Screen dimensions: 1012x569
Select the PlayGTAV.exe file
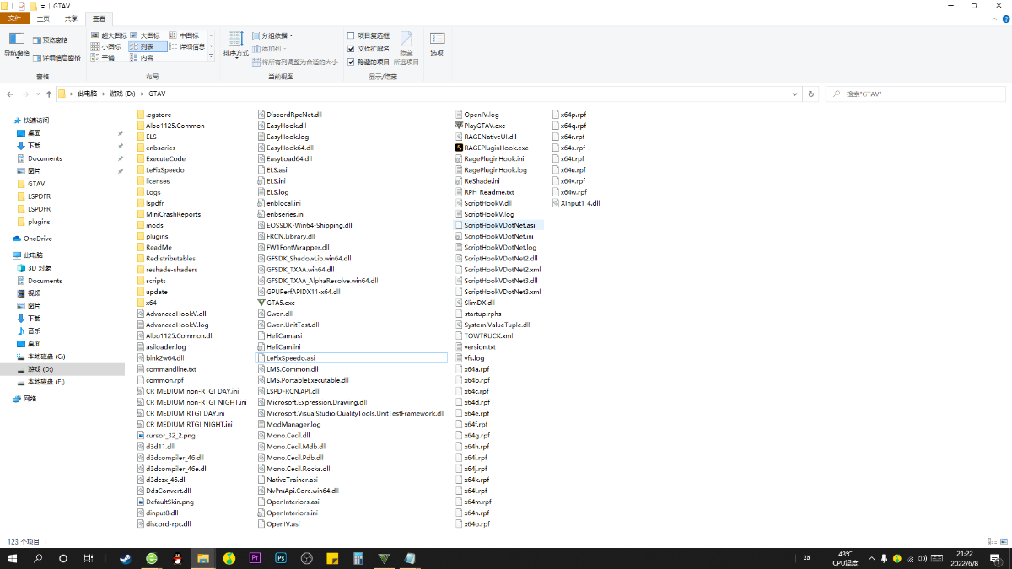click(x=479, y=125)
